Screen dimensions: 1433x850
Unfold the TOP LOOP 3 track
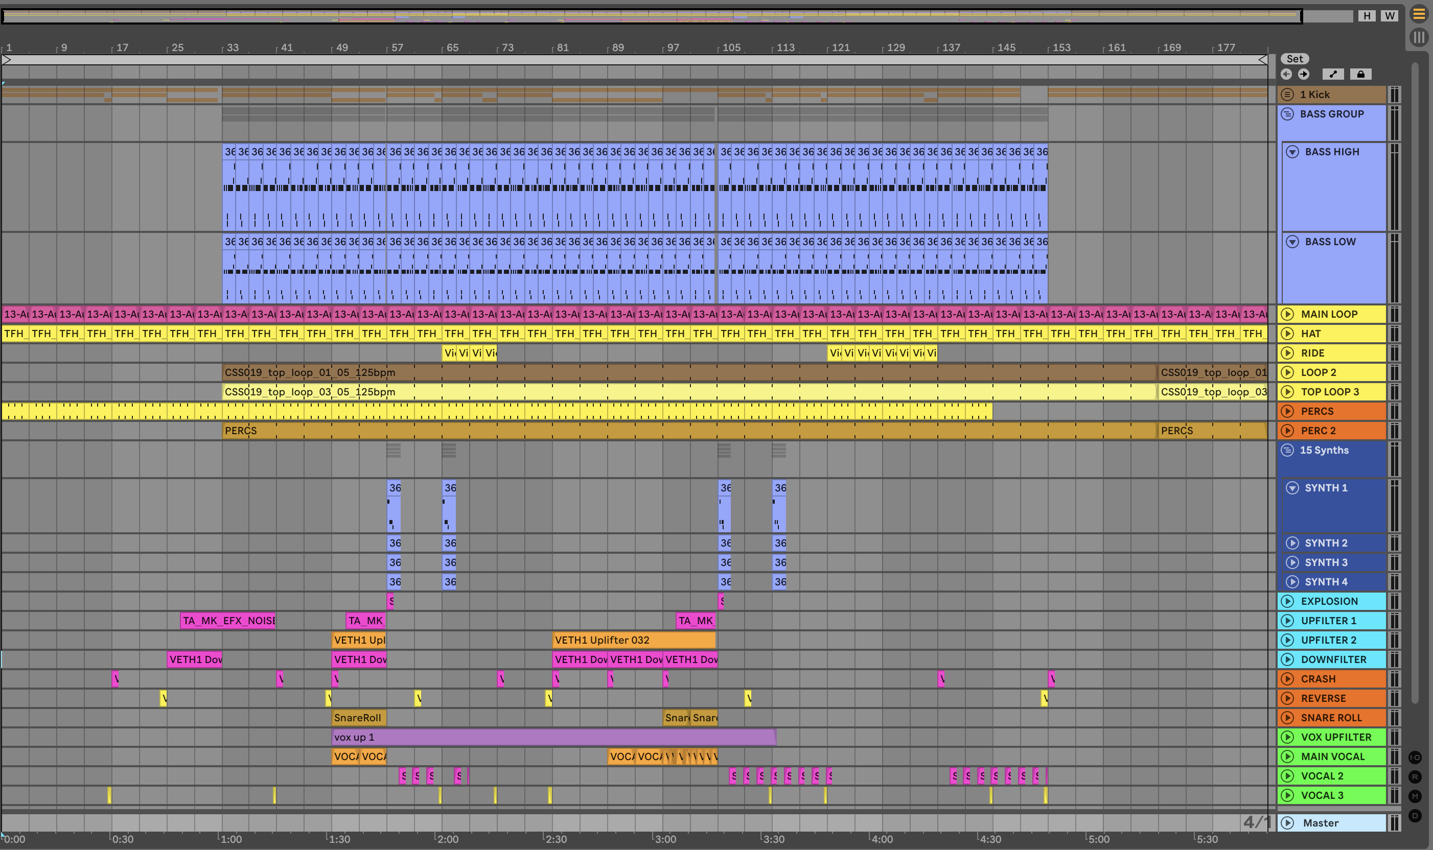tap(1287, 392)
